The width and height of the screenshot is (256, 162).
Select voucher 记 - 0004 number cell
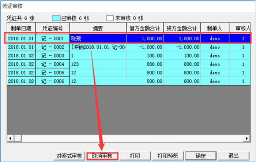(x=53, y=64)
